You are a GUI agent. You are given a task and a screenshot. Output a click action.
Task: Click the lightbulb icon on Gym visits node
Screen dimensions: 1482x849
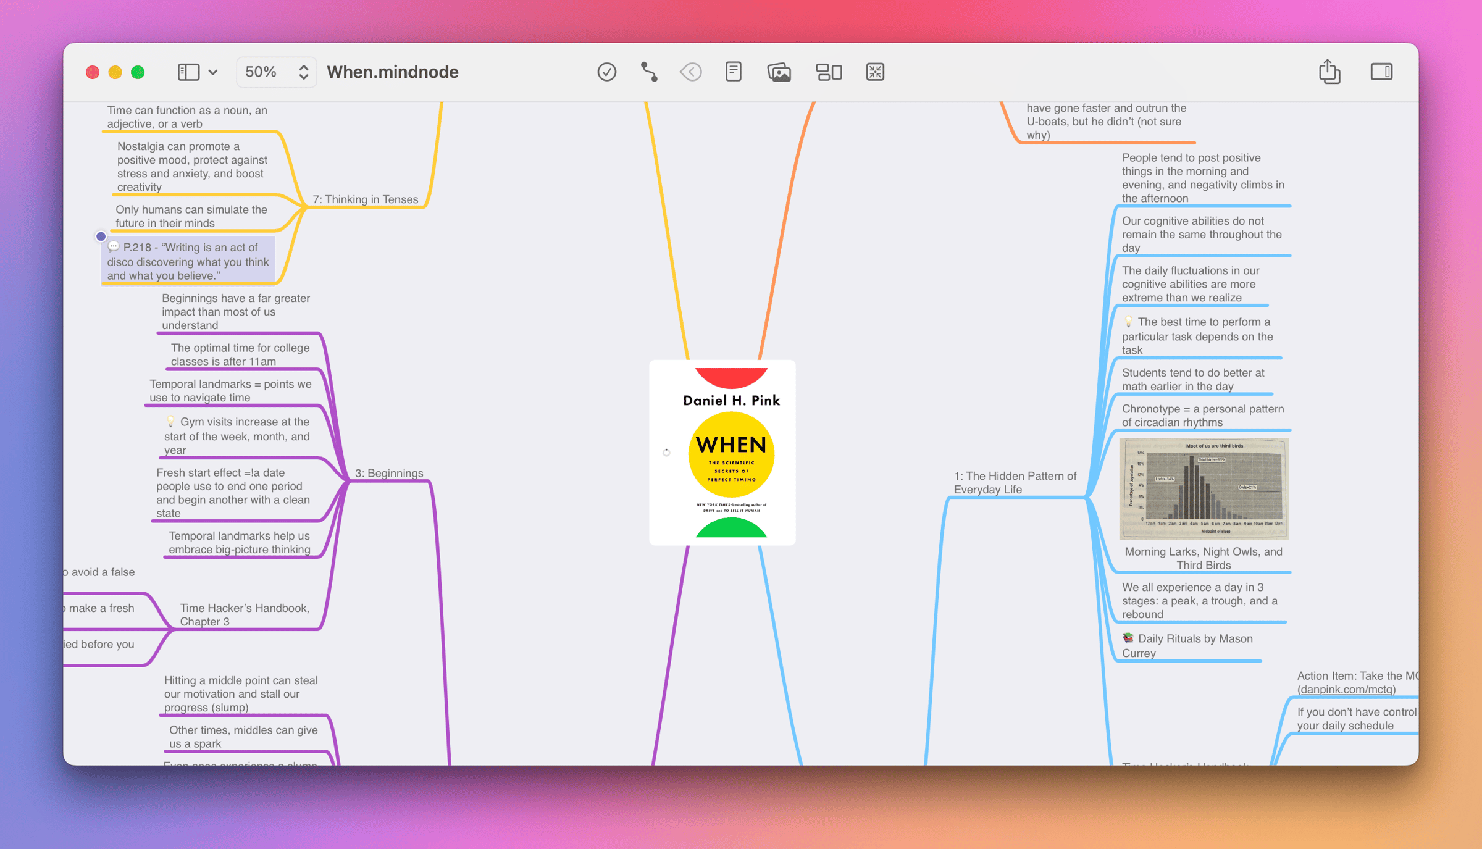coord(170,421)
